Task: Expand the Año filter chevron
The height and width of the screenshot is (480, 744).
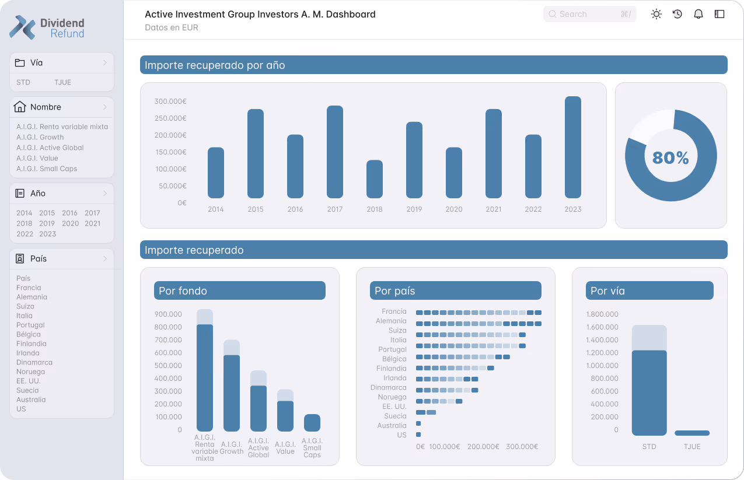Action: click(105, 193)
